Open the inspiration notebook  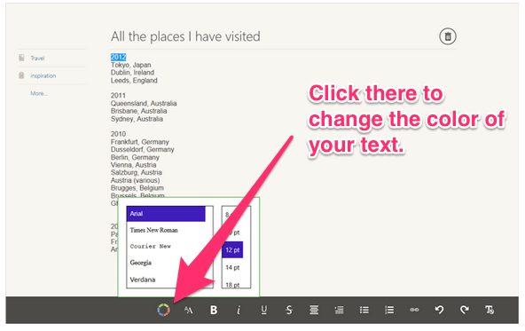click(43, 76)
